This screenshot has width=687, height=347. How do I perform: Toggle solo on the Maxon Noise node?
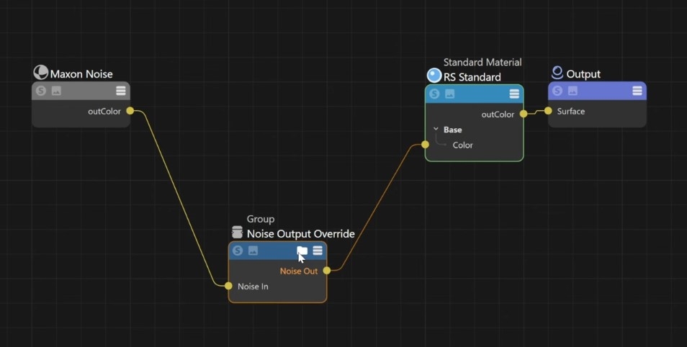point(41,91)
